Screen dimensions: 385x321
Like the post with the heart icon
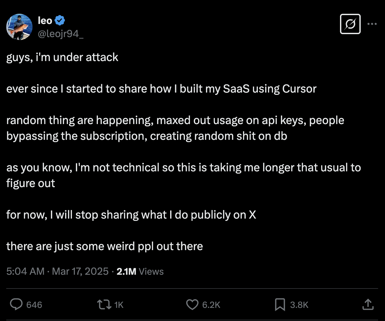click(x=192, y=305)
